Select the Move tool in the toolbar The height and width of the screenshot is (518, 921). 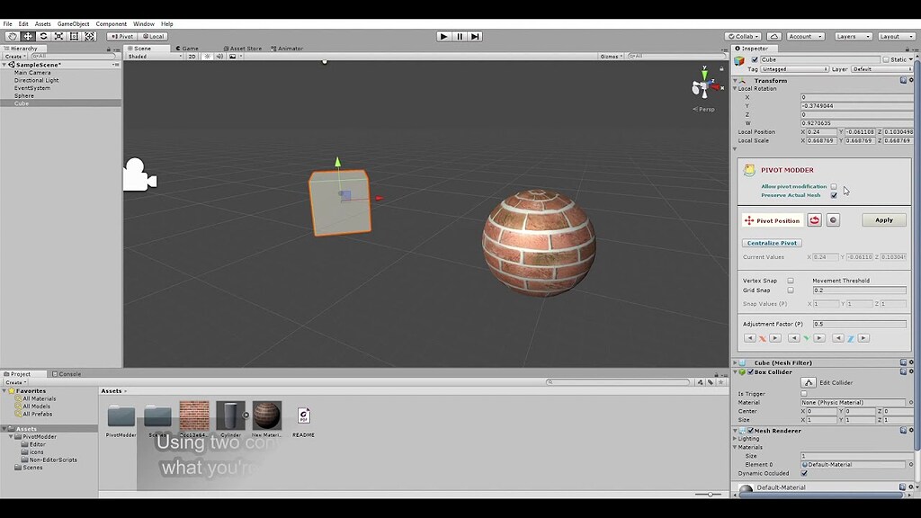coord(28,36)
